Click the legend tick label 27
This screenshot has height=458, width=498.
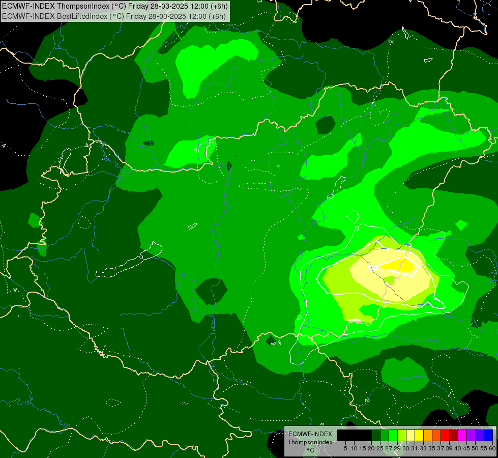(389, 448)
